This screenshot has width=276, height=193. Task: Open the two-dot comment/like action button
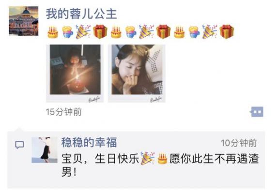coord(257,112)
